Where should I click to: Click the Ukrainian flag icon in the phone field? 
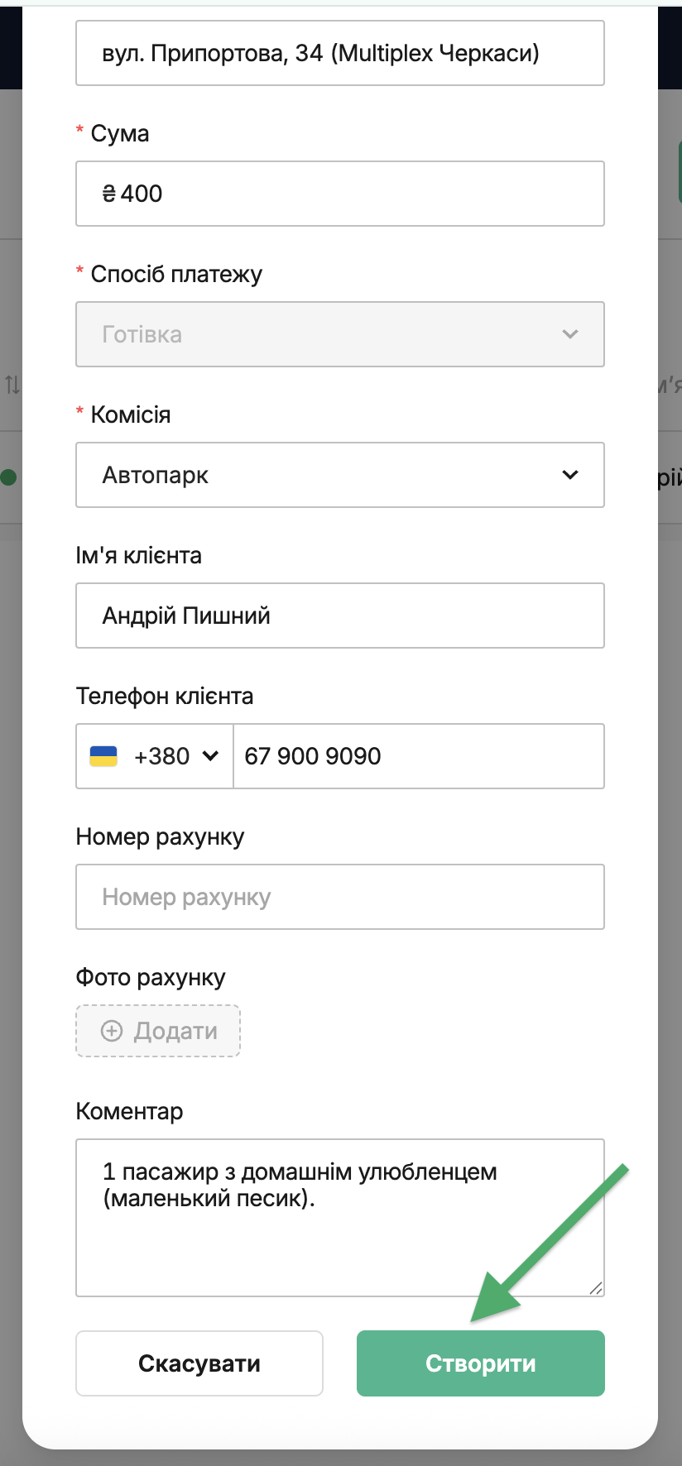click(103, 756)
